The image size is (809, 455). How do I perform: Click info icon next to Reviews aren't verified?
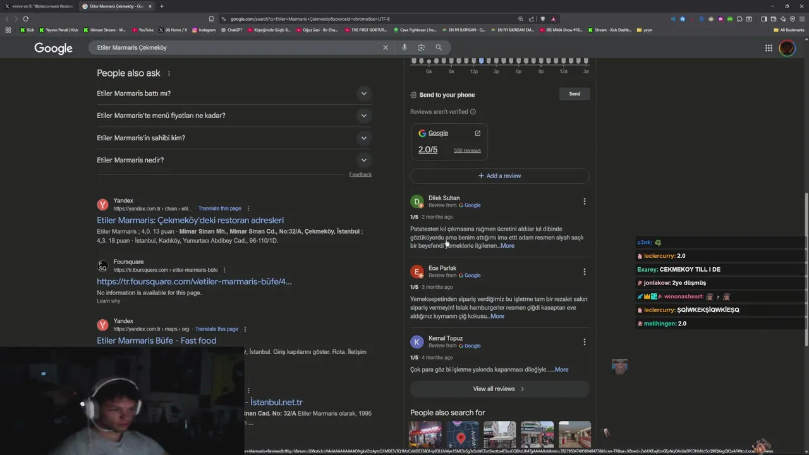(x=473, y=112)
